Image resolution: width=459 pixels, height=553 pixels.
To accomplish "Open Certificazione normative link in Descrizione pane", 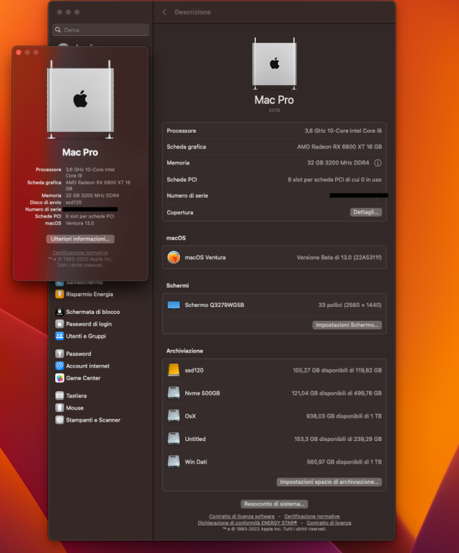I will coord(312,516).
